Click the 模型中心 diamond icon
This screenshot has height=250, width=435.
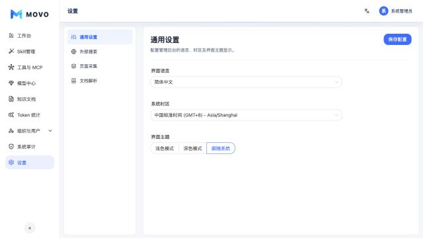[x=11, y=83]
